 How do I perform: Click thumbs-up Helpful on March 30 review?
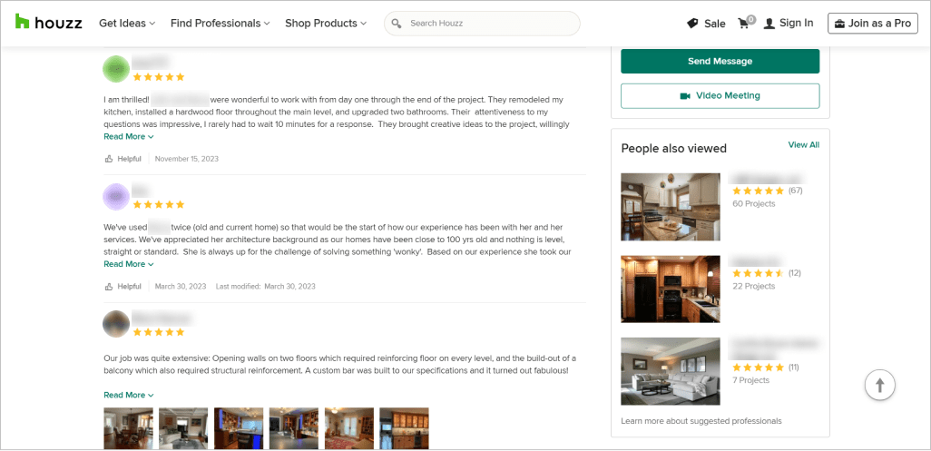click(109, 287)
